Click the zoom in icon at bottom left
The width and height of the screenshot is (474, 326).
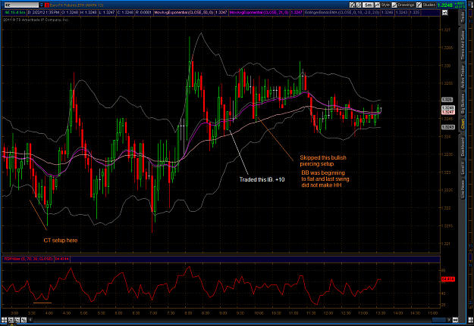pyautogui.click(x=11, y=320)
